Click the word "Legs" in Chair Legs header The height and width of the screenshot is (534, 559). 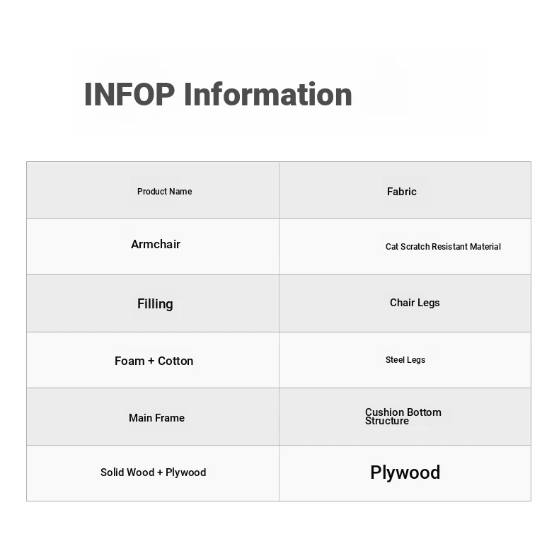tap(428, 303)
